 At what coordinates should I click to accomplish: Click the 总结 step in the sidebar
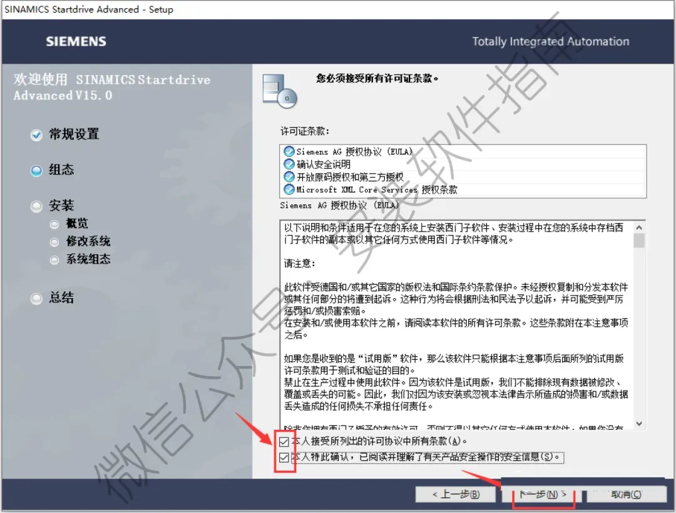(61, 297)
